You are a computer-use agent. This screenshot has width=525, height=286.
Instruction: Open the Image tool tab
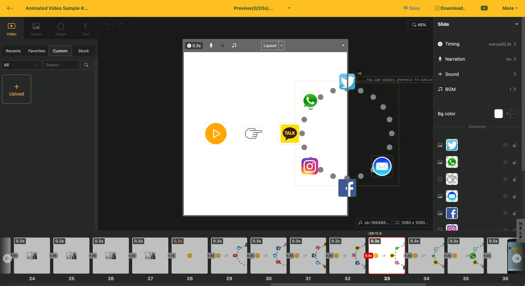click(36, 29)
